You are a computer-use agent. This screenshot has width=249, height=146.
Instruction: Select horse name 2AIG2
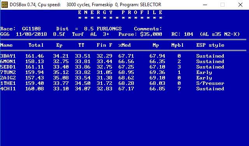point(8,78)
